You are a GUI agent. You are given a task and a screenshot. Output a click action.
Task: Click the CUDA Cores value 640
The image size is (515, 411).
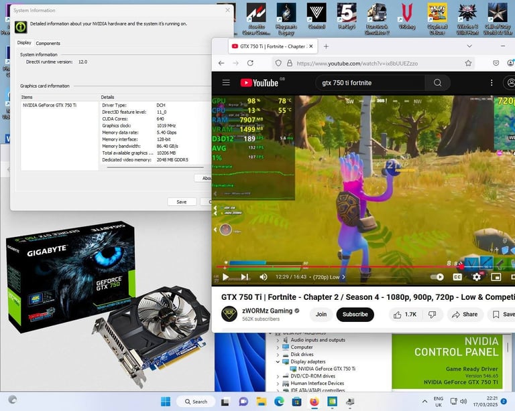[x=160, y=118]
